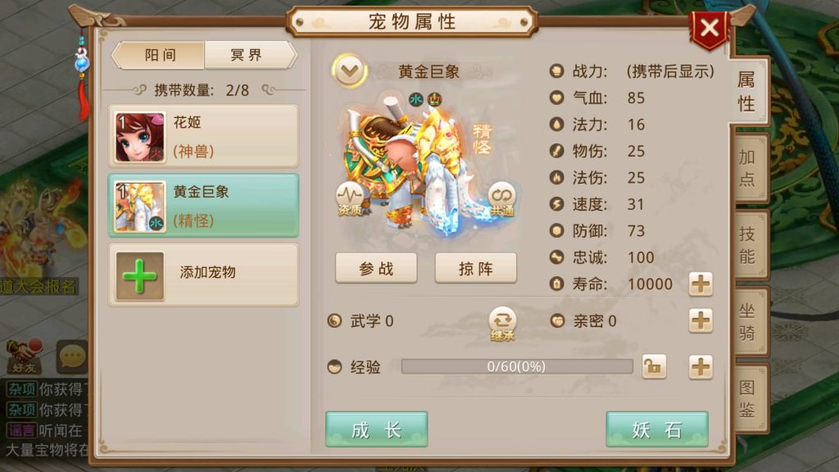Open the 资质 aptitude icon
Viewport: 839px width, 472px height.
(350, 198)
